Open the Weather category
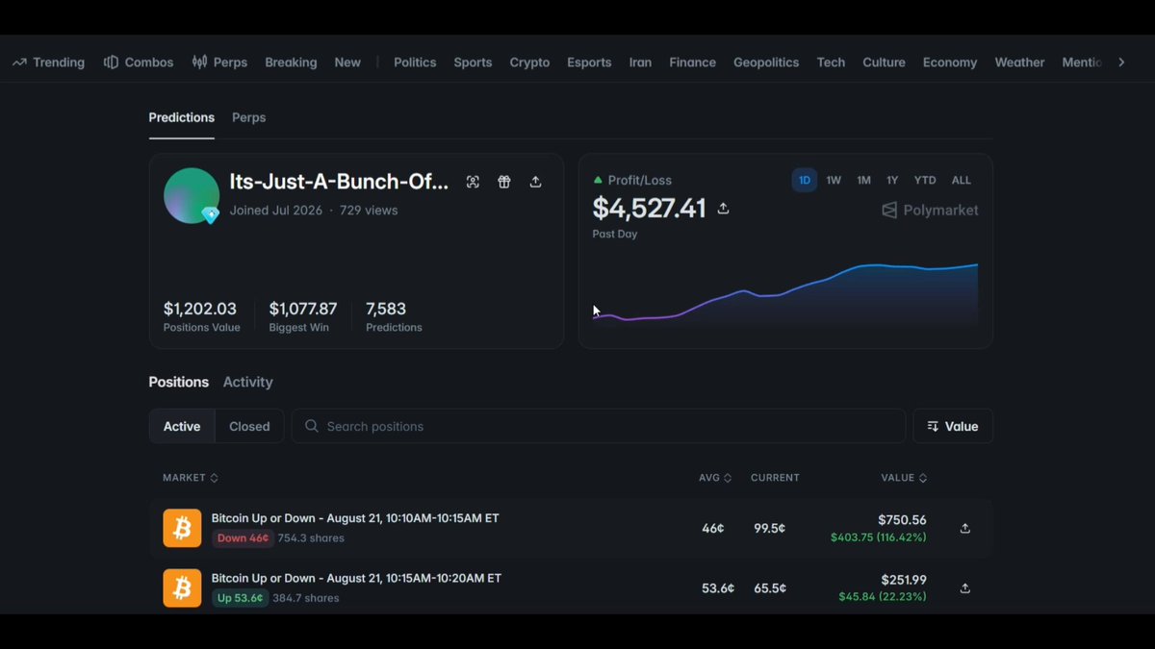 coord(1019,62)
